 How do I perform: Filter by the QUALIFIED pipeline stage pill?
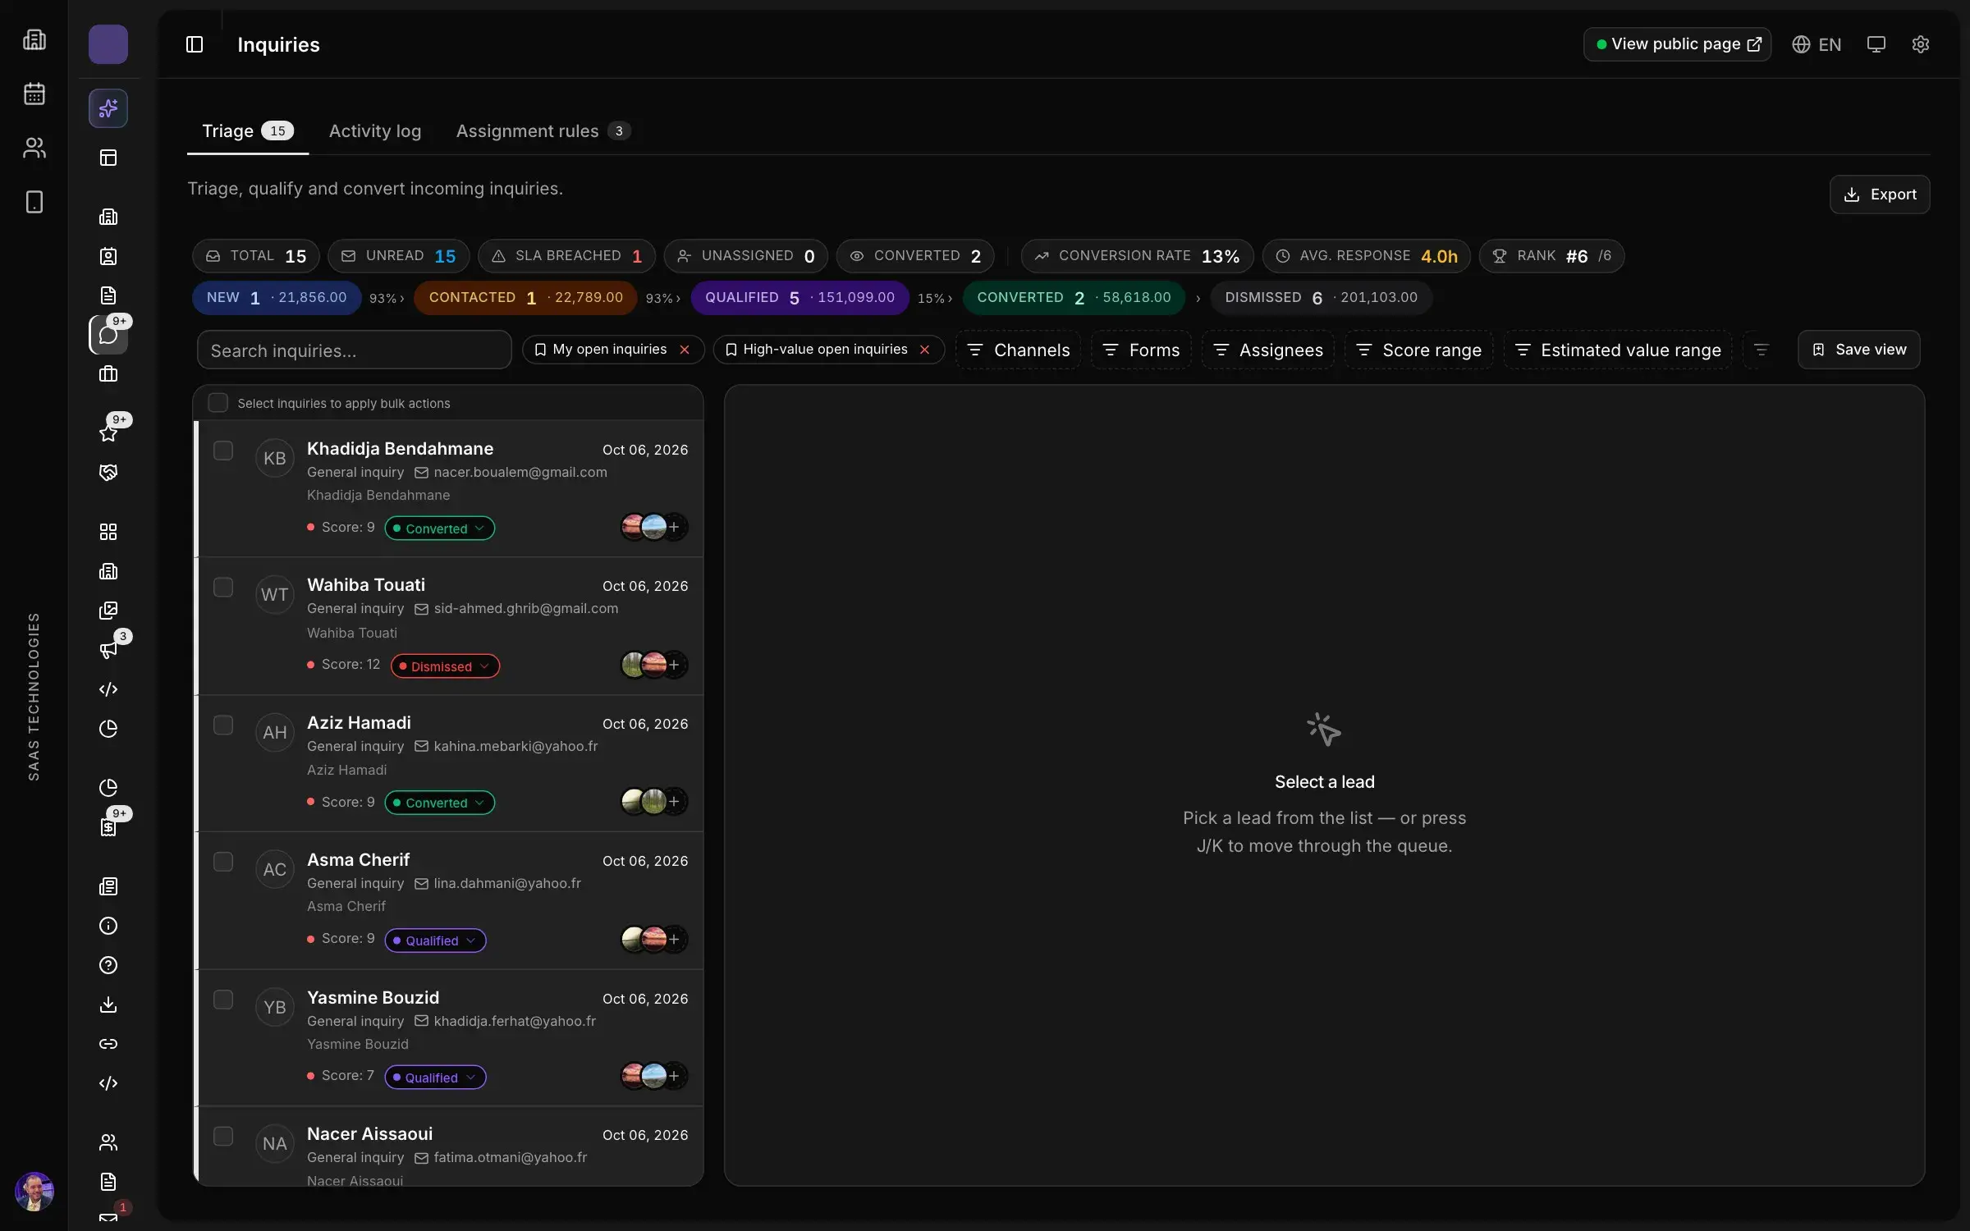click(x=799, y=298)
